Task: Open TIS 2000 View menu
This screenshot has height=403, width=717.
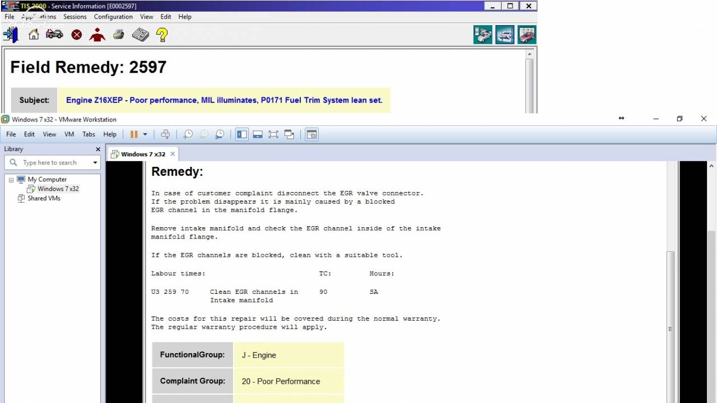Action: (147, 17)
